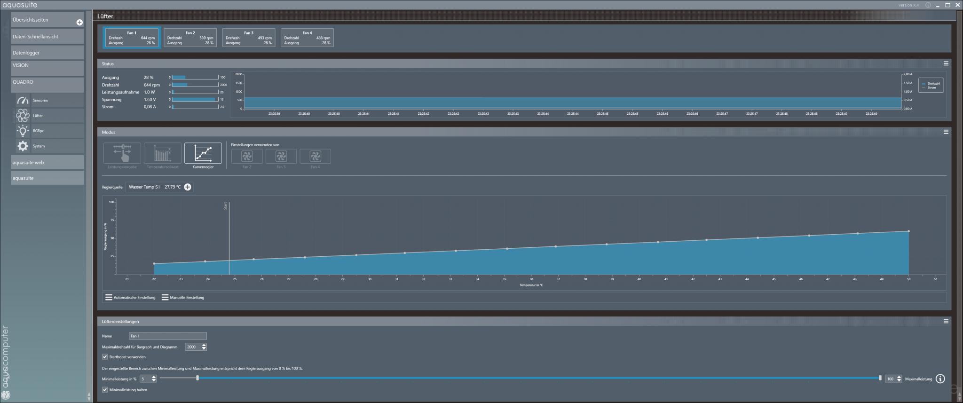Viewport: 963px width, 403px height.
Task: Toggle Startboost verwenden checkbox
Action: pyautogui.click(x=105, y=357)
